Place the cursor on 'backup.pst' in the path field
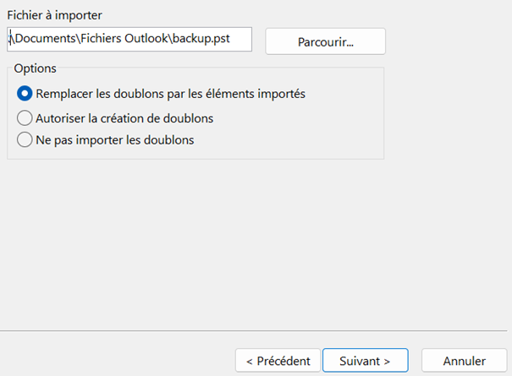Screen dimensions: 512x376 tap(201, 39)
